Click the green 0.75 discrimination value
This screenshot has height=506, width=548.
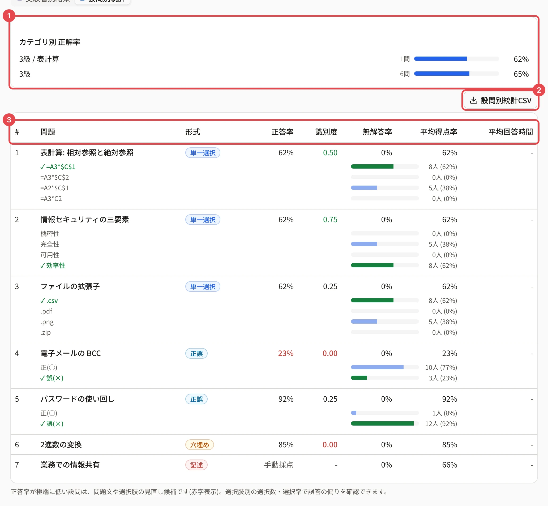pyautogui.click(x=330, y=220)
